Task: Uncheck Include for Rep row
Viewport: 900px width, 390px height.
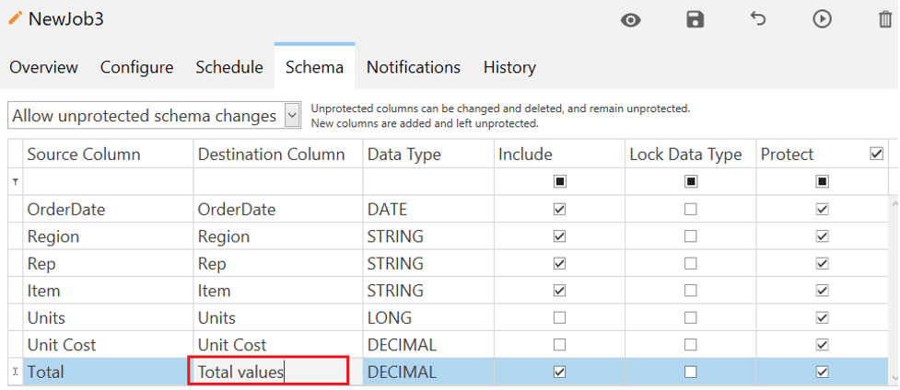Action: click(x=560, y=263)
